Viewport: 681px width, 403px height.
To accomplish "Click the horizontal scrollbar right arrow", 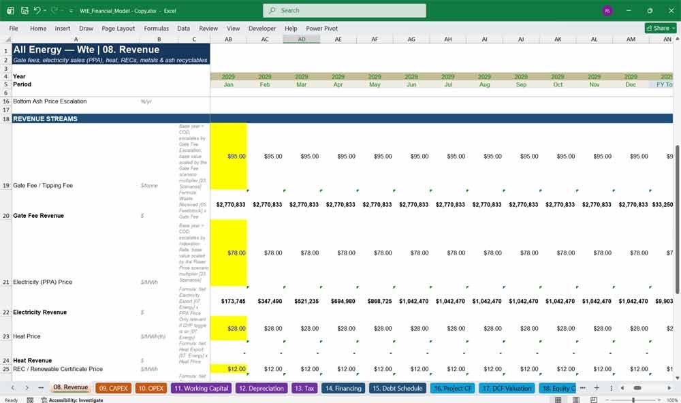I will tap(669, 388).
